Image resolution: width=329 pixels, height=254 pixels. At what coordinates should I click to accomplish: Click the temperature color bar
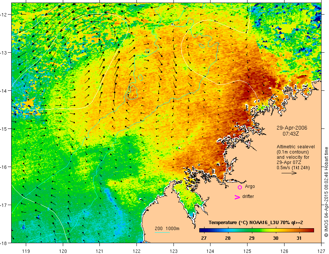(256, 230)
